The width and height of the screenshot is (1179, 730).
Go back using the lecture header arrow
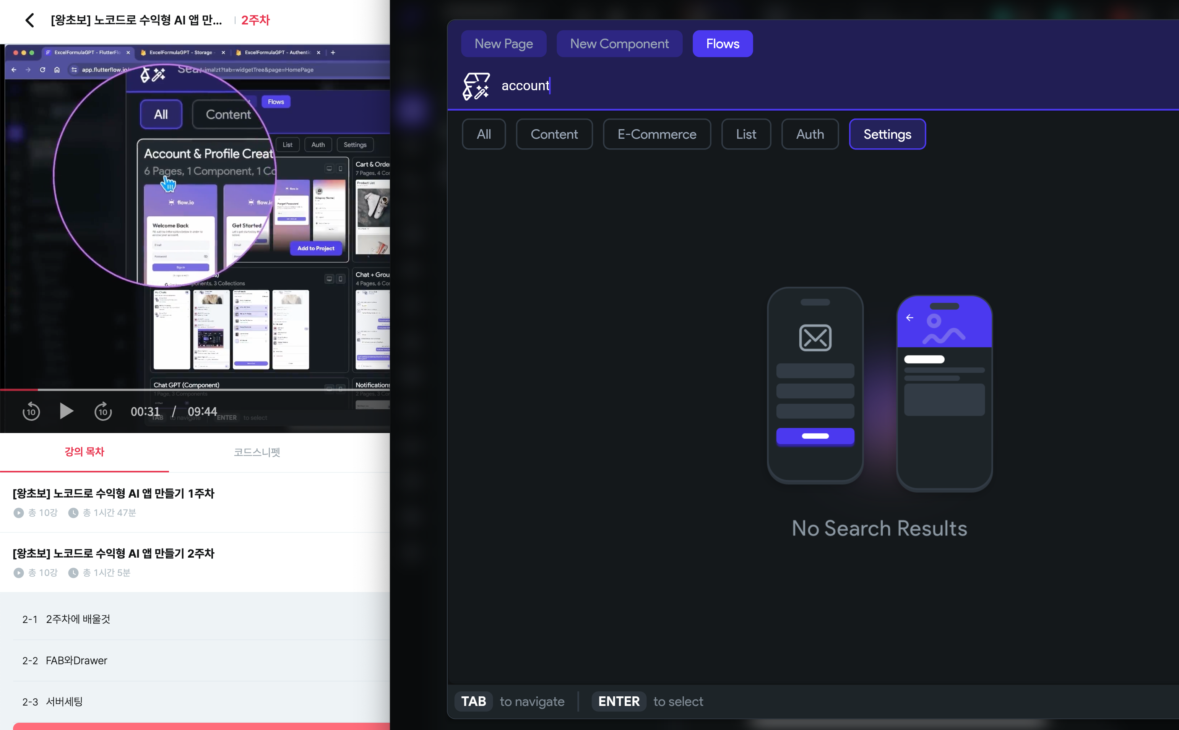[30, 20]
